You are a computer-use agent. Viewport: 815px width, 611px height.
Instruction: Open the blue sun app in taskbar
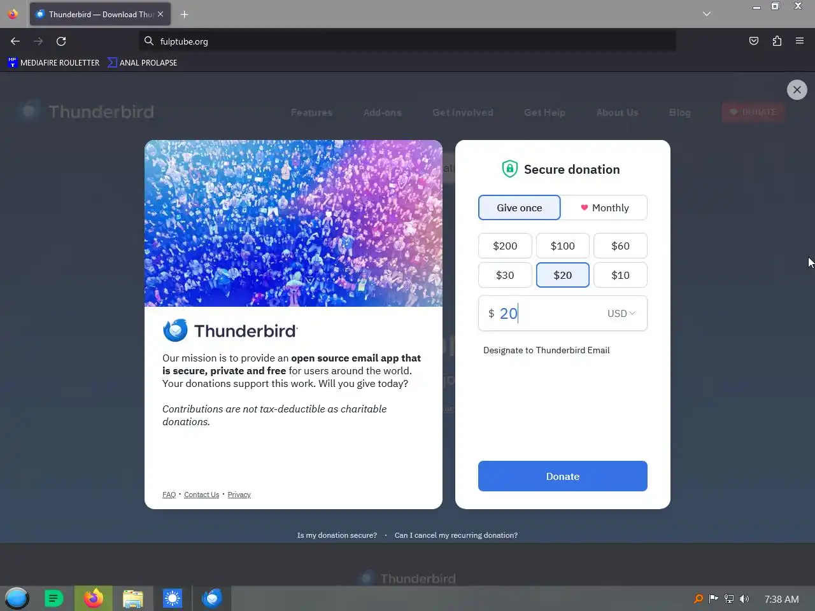[x=173, y=598]
